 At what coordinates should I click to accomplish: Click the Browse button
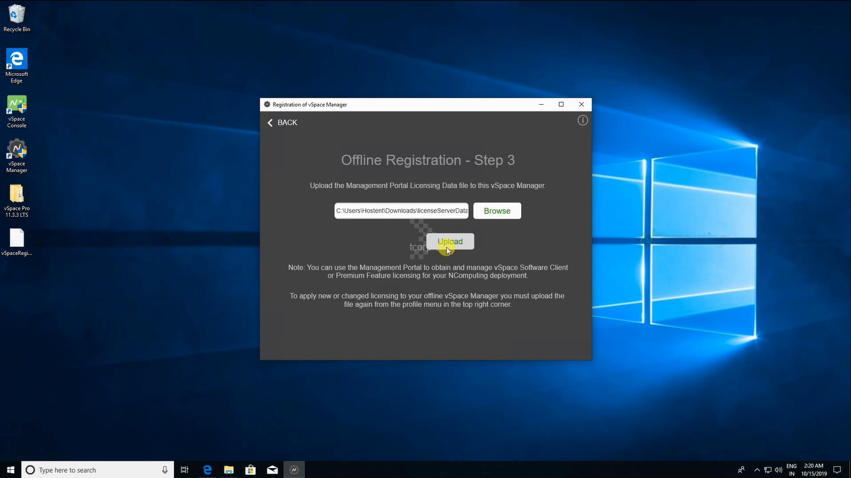pos(497,211)
